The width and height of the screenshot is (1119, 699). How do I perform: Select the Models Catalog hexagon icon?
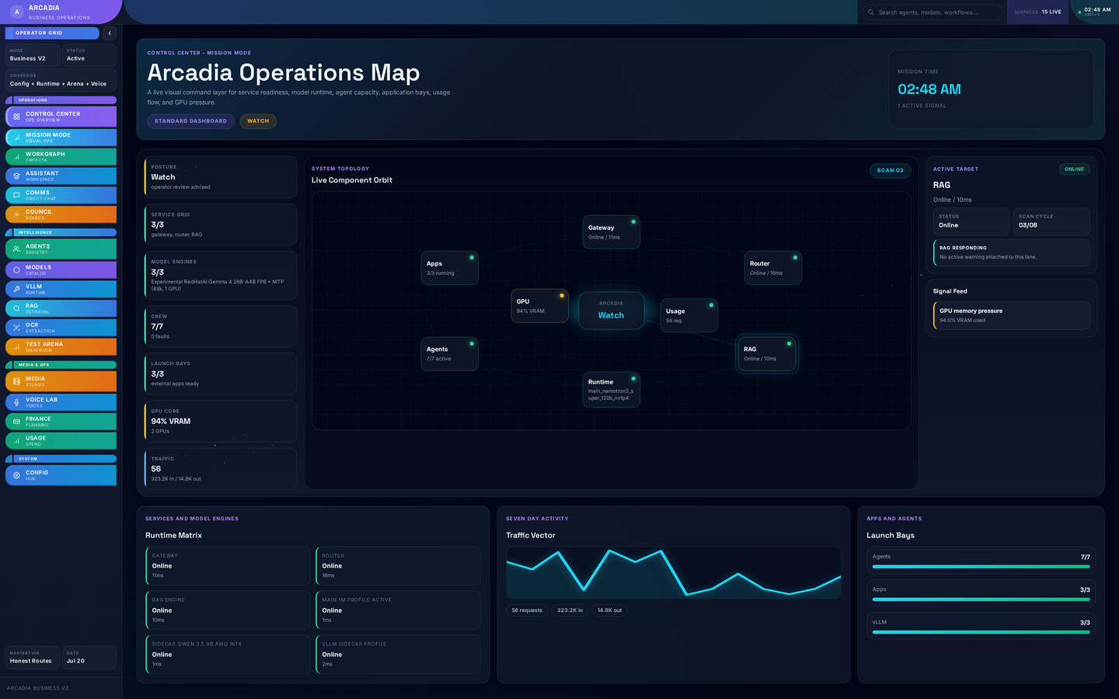[x=16, y=270]
